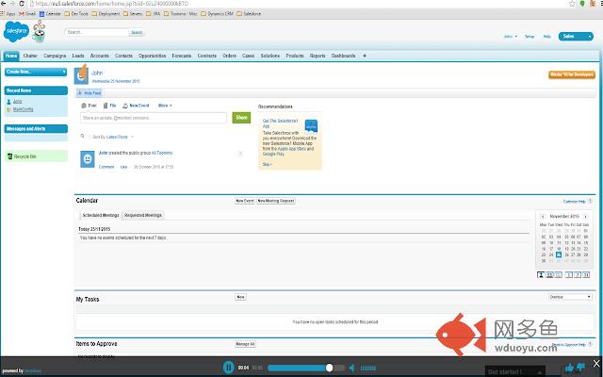Click the green Share button
603x377 pixels.
(x=241, y=118)
